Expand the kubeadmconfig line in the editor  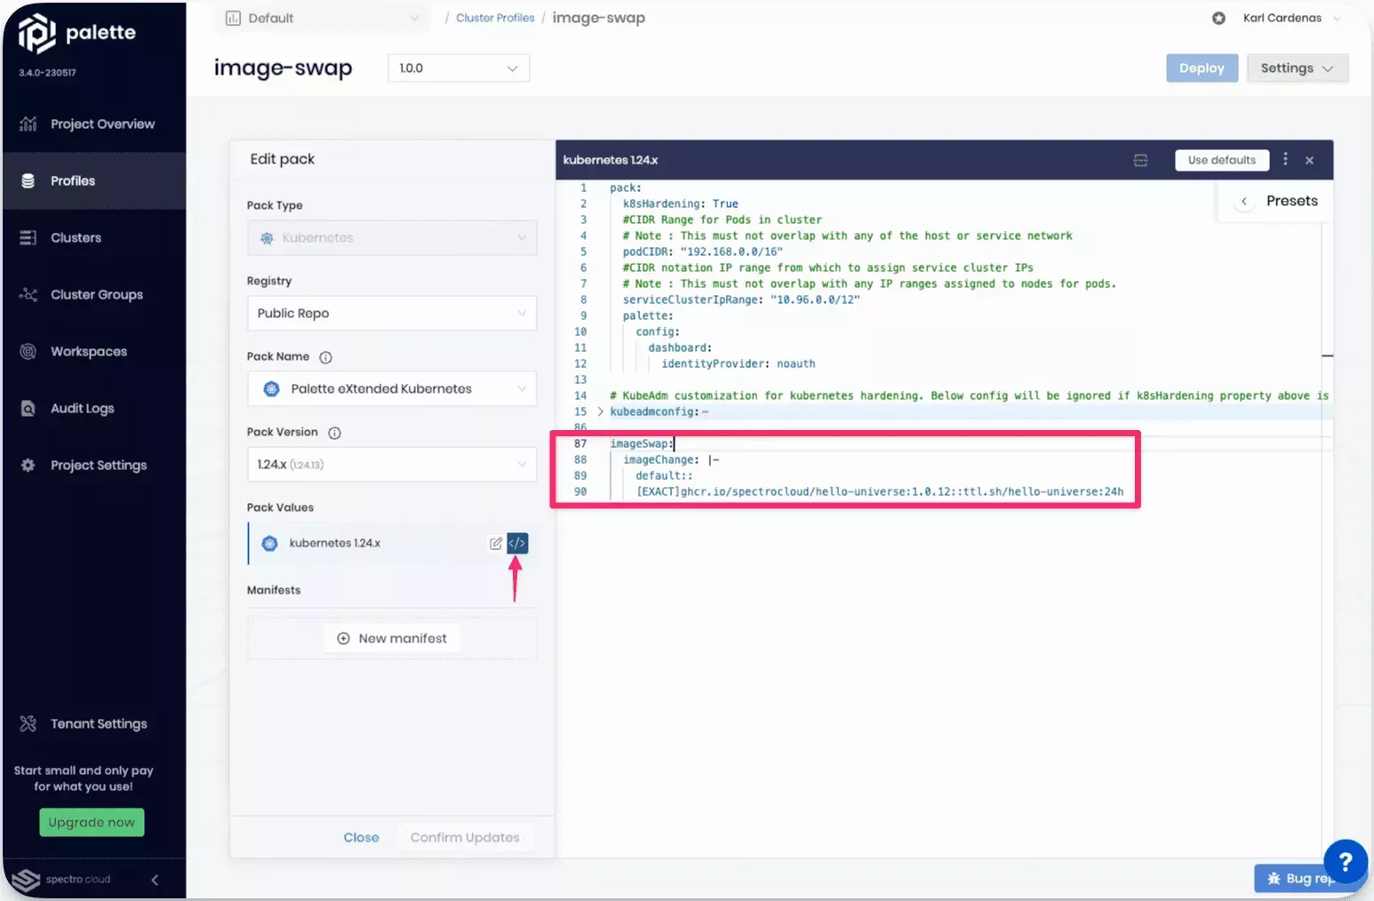point(600,411)
